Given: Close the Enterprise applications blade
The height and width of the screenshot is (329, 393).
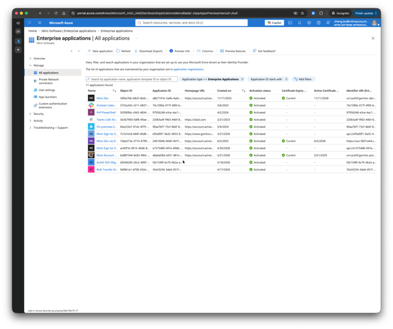Looking at the screenshot, I should (373, 38).
